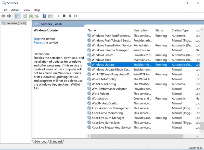Select the Extended tab

coord(40,141)
